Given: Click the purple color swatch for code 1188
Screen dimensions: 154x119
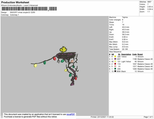Looking at the screenshot, I should coord(115,59).
